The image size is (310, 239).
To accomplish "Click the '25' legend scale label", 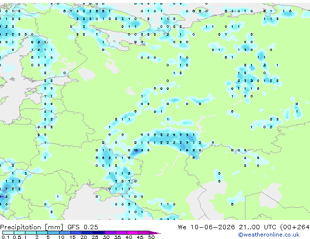I will [95, 237].
